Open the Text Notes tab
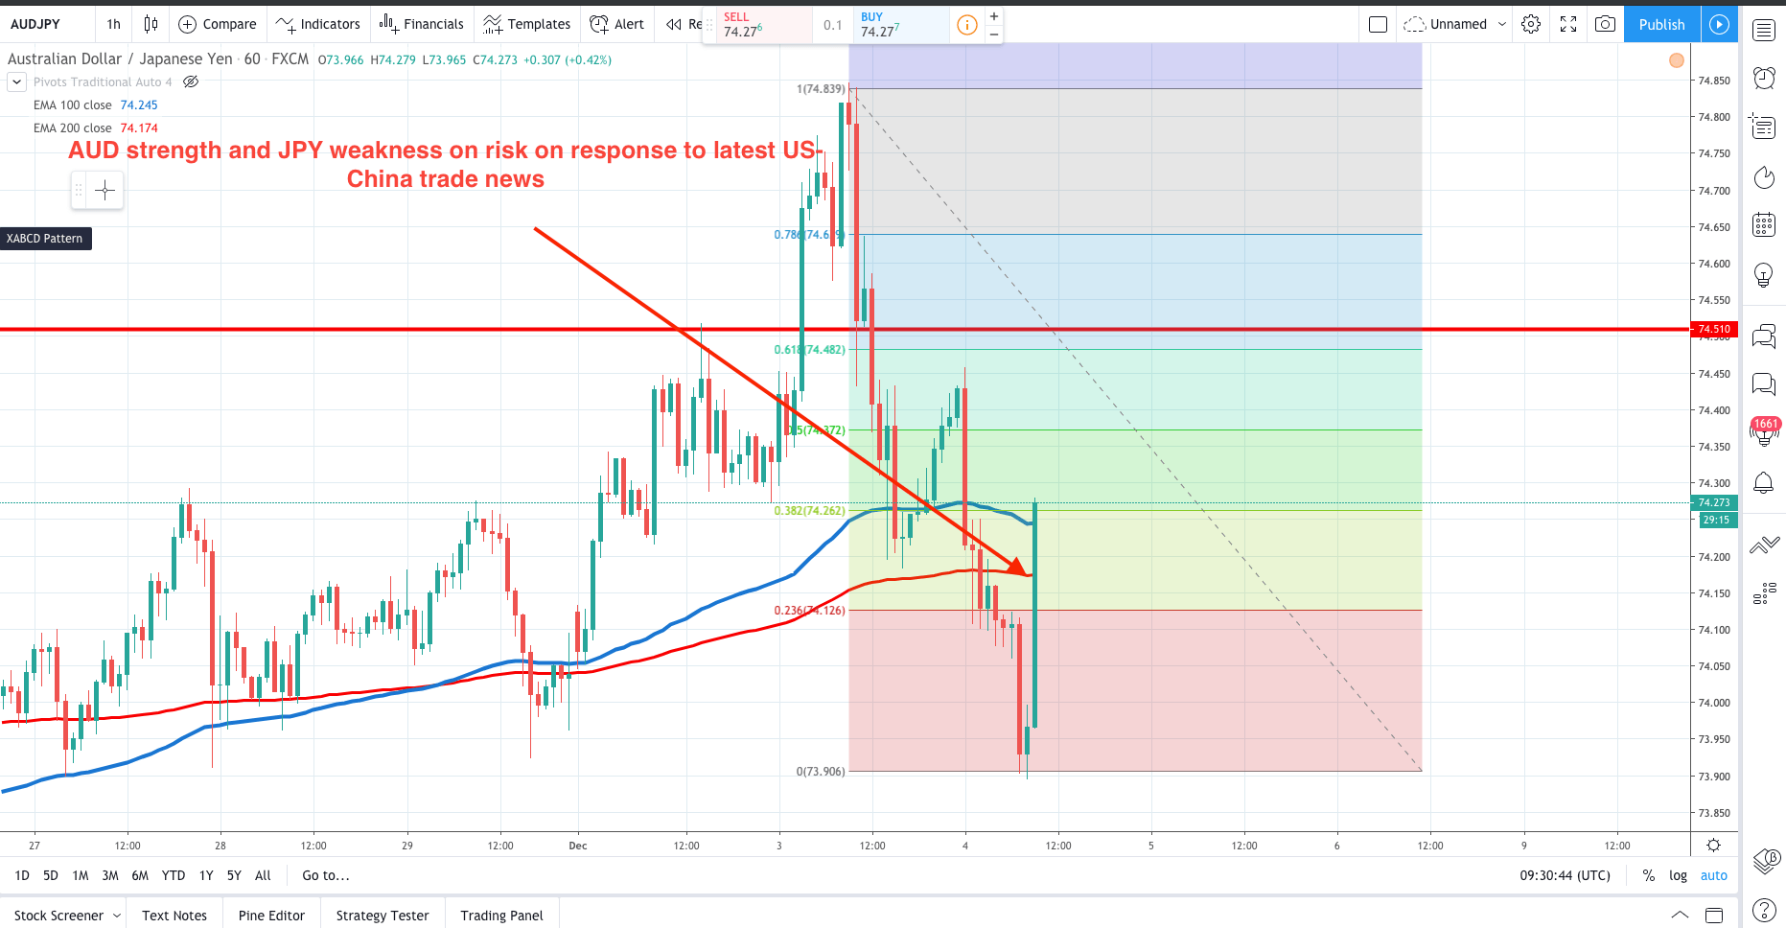The height and width of the screenshot is (928, 1786). [174, 916]
